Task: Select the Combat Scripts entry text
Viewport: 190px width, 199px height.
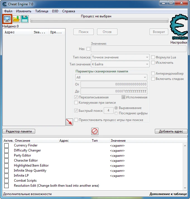Action: coord(25,181)
